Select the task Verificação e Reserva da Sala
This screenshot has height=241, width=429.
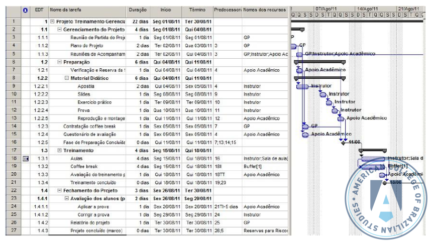click(x=97, y=70)
